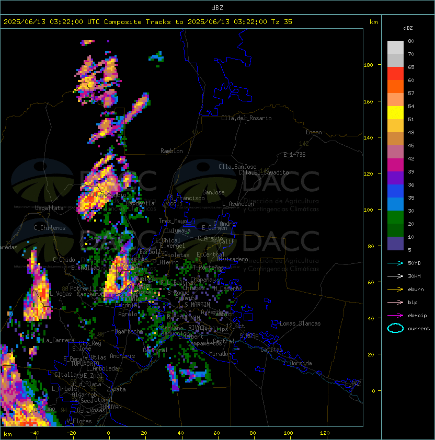Click the '140' tick on the vertical km axis
The height and width of the screenshot is (440, 435).
tap(368, 138)
